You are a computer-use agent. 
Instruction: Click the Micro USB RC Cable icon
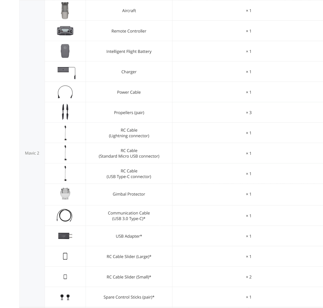66,153
